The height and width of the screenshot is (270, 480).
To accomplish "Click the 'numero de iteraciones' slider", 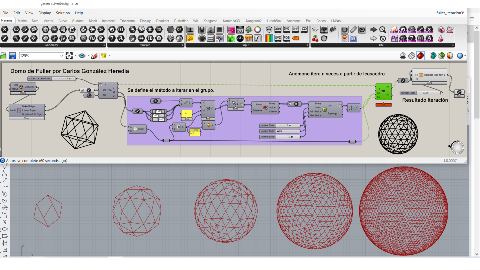I will (x=52, y=78).
